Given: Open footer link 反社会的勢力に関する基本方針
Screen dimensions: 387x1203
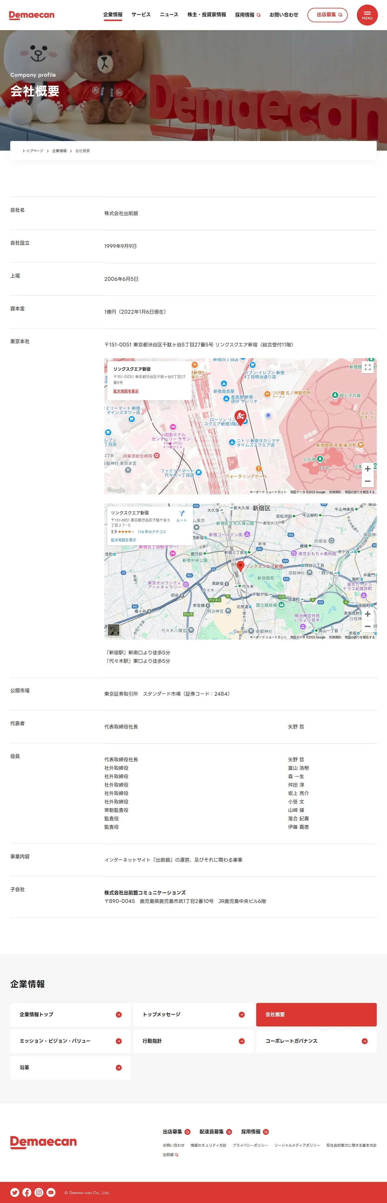Looking at the screenshot, I should click(x=351, y=1145).
